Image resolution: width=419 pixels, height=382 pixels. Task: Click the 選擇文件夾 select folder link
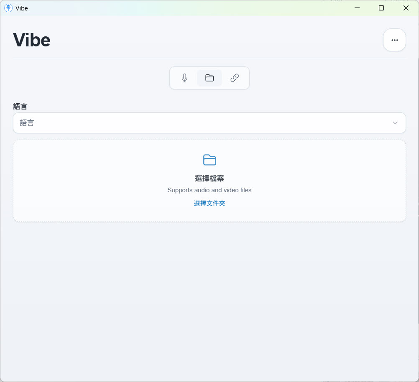[x=209, y=203]
